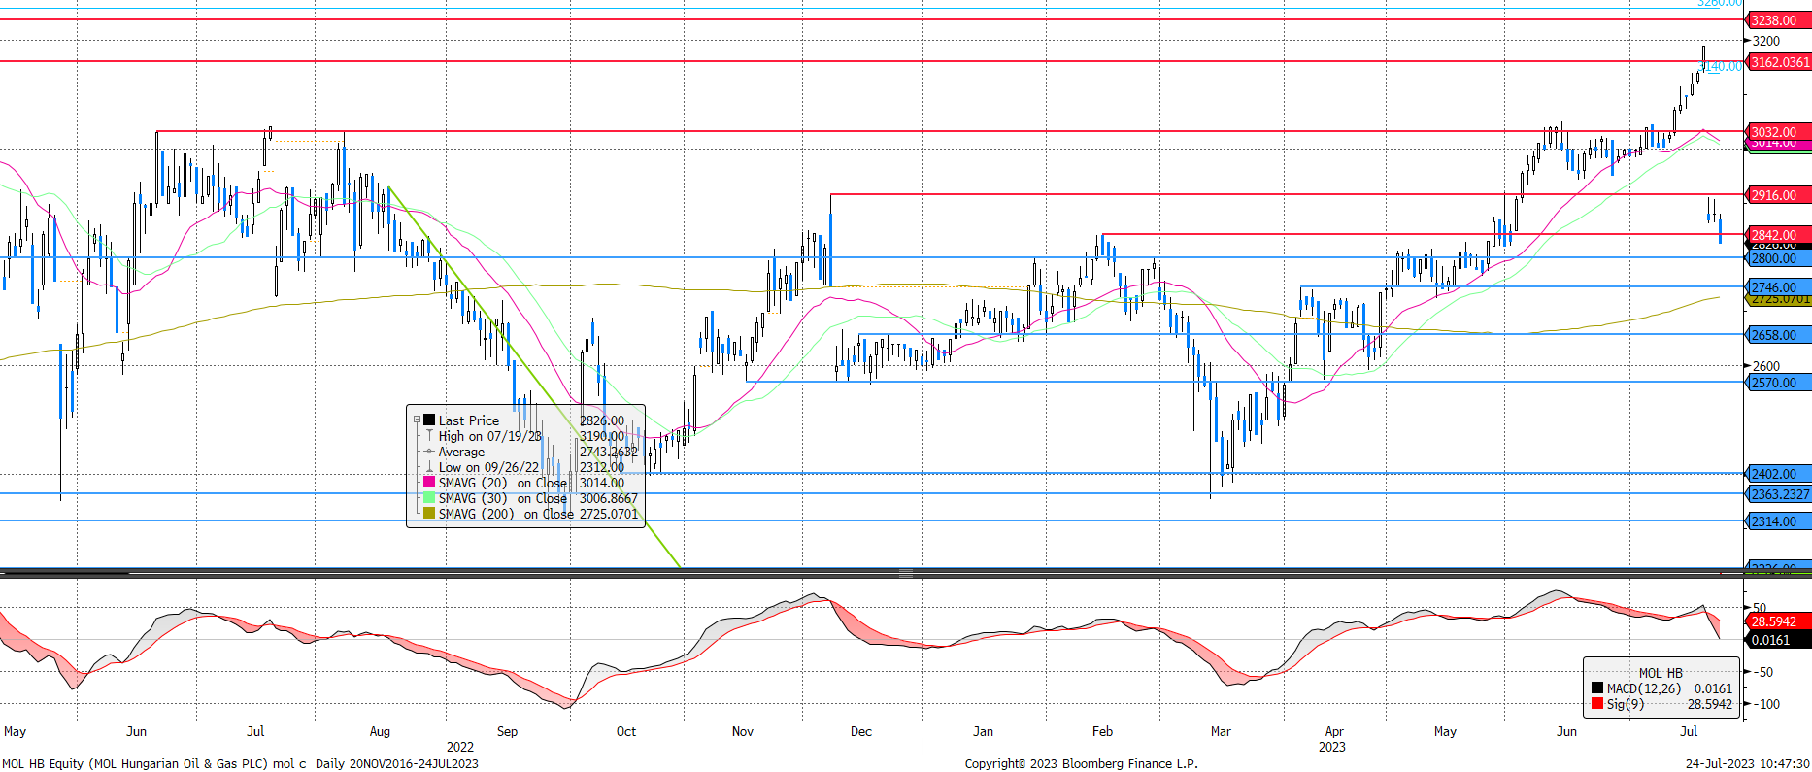The width and height of the screenshot is (1812, 772).
Task: Click the -100 MACD axis tick label
Action: pyautogui.click(x=1766, y=704)
